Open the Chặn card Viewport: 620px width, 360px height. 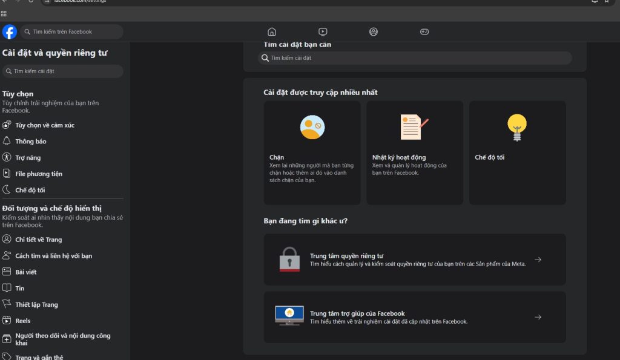click(312, 152)
